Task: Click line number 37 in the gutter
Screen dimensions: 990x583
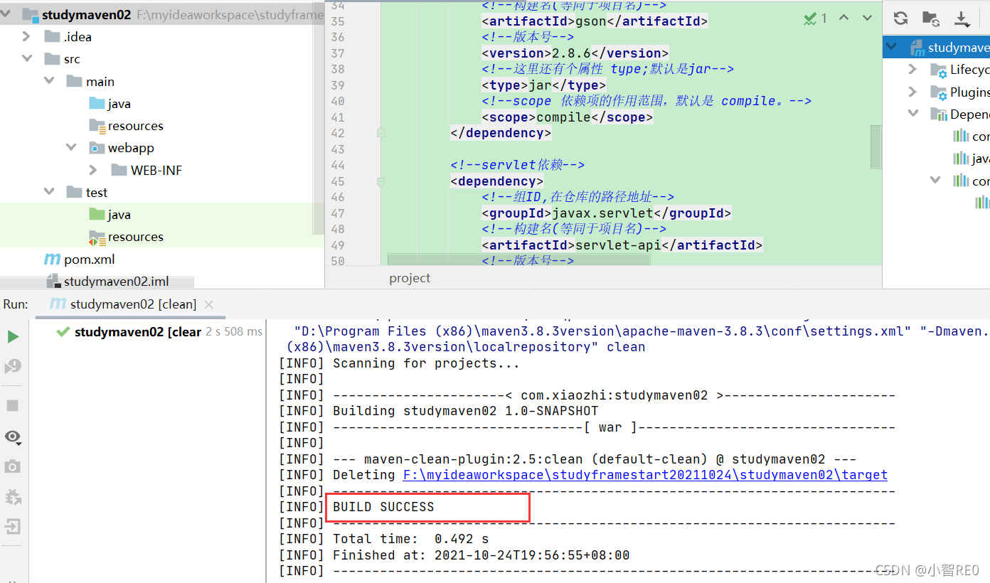Action: (x=338, y=53)
